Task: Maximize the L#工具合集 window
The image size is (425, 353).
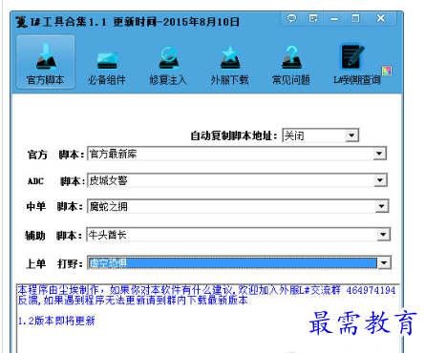Action: click(x=355, y=18)
